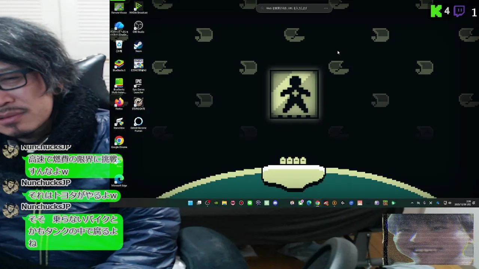The image size is (479, 269).
Task: Launch STEINS;GATE desktop shortcut
Action: click(138, 104)
